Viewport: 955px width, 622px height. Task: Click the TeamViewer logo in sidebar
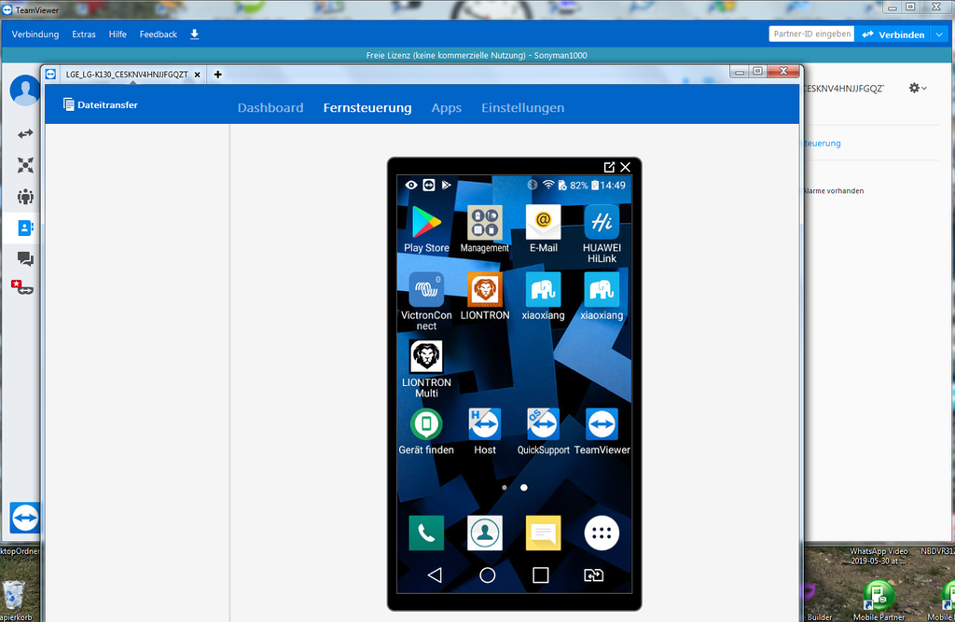[x=24, y=518]
